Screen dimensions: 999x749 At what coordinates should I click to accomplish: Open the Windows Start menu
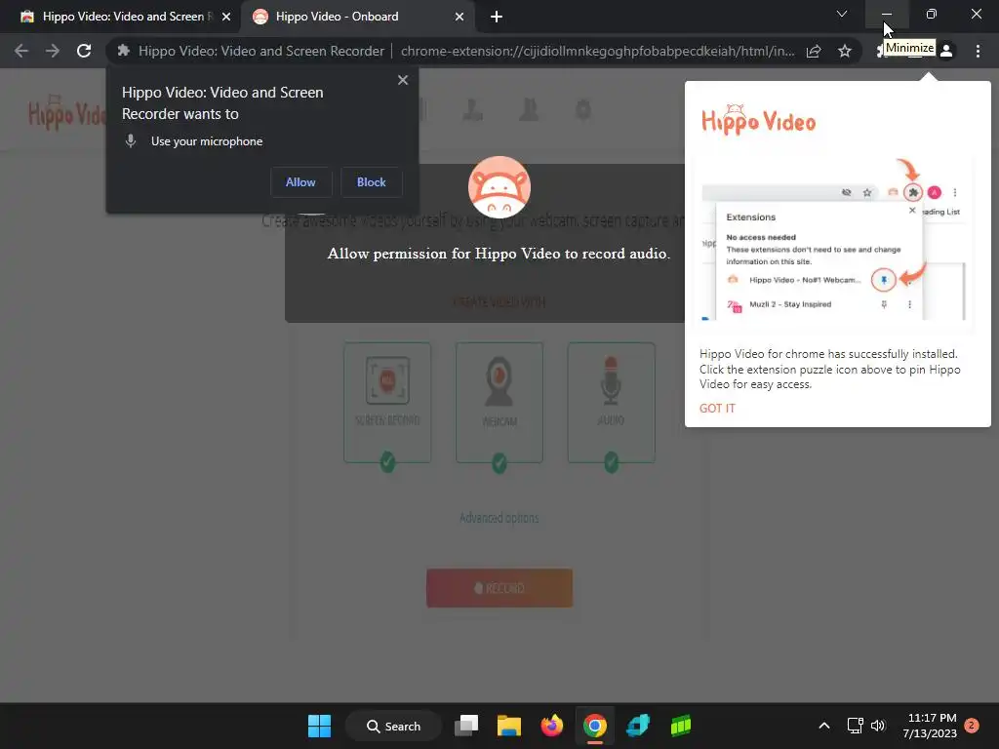point(319,726)
